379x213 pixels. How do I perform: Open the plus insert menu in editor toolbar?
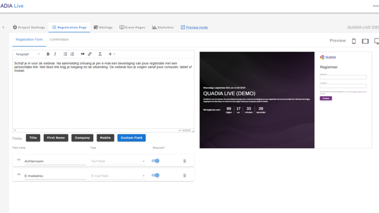pos(112,54)
